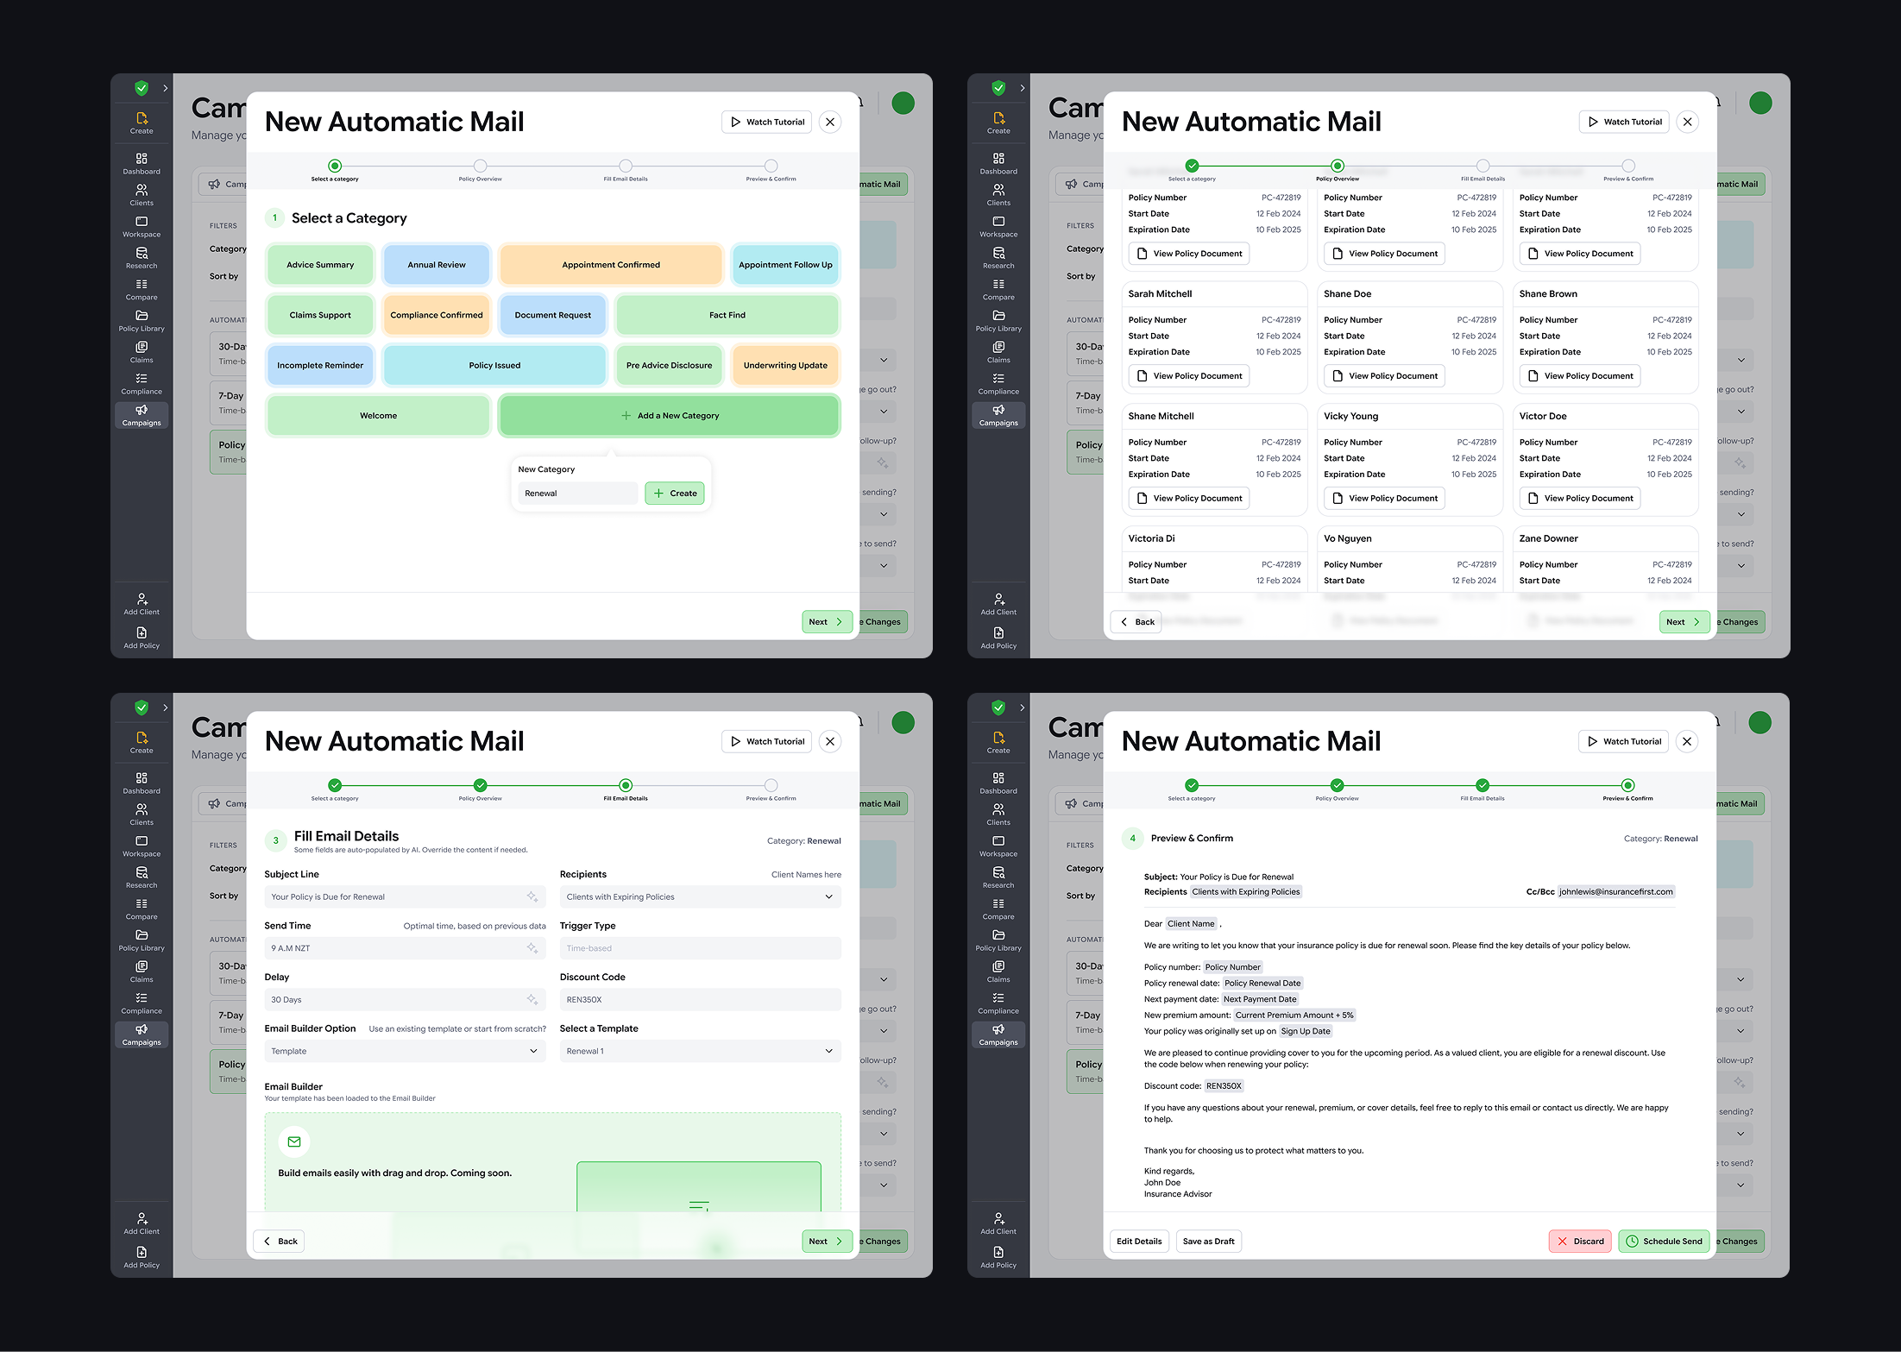The width and height of the screenshot is (1901, 1352).
Task: Click the red X Discard icon
Action: click(1562, 1242)
